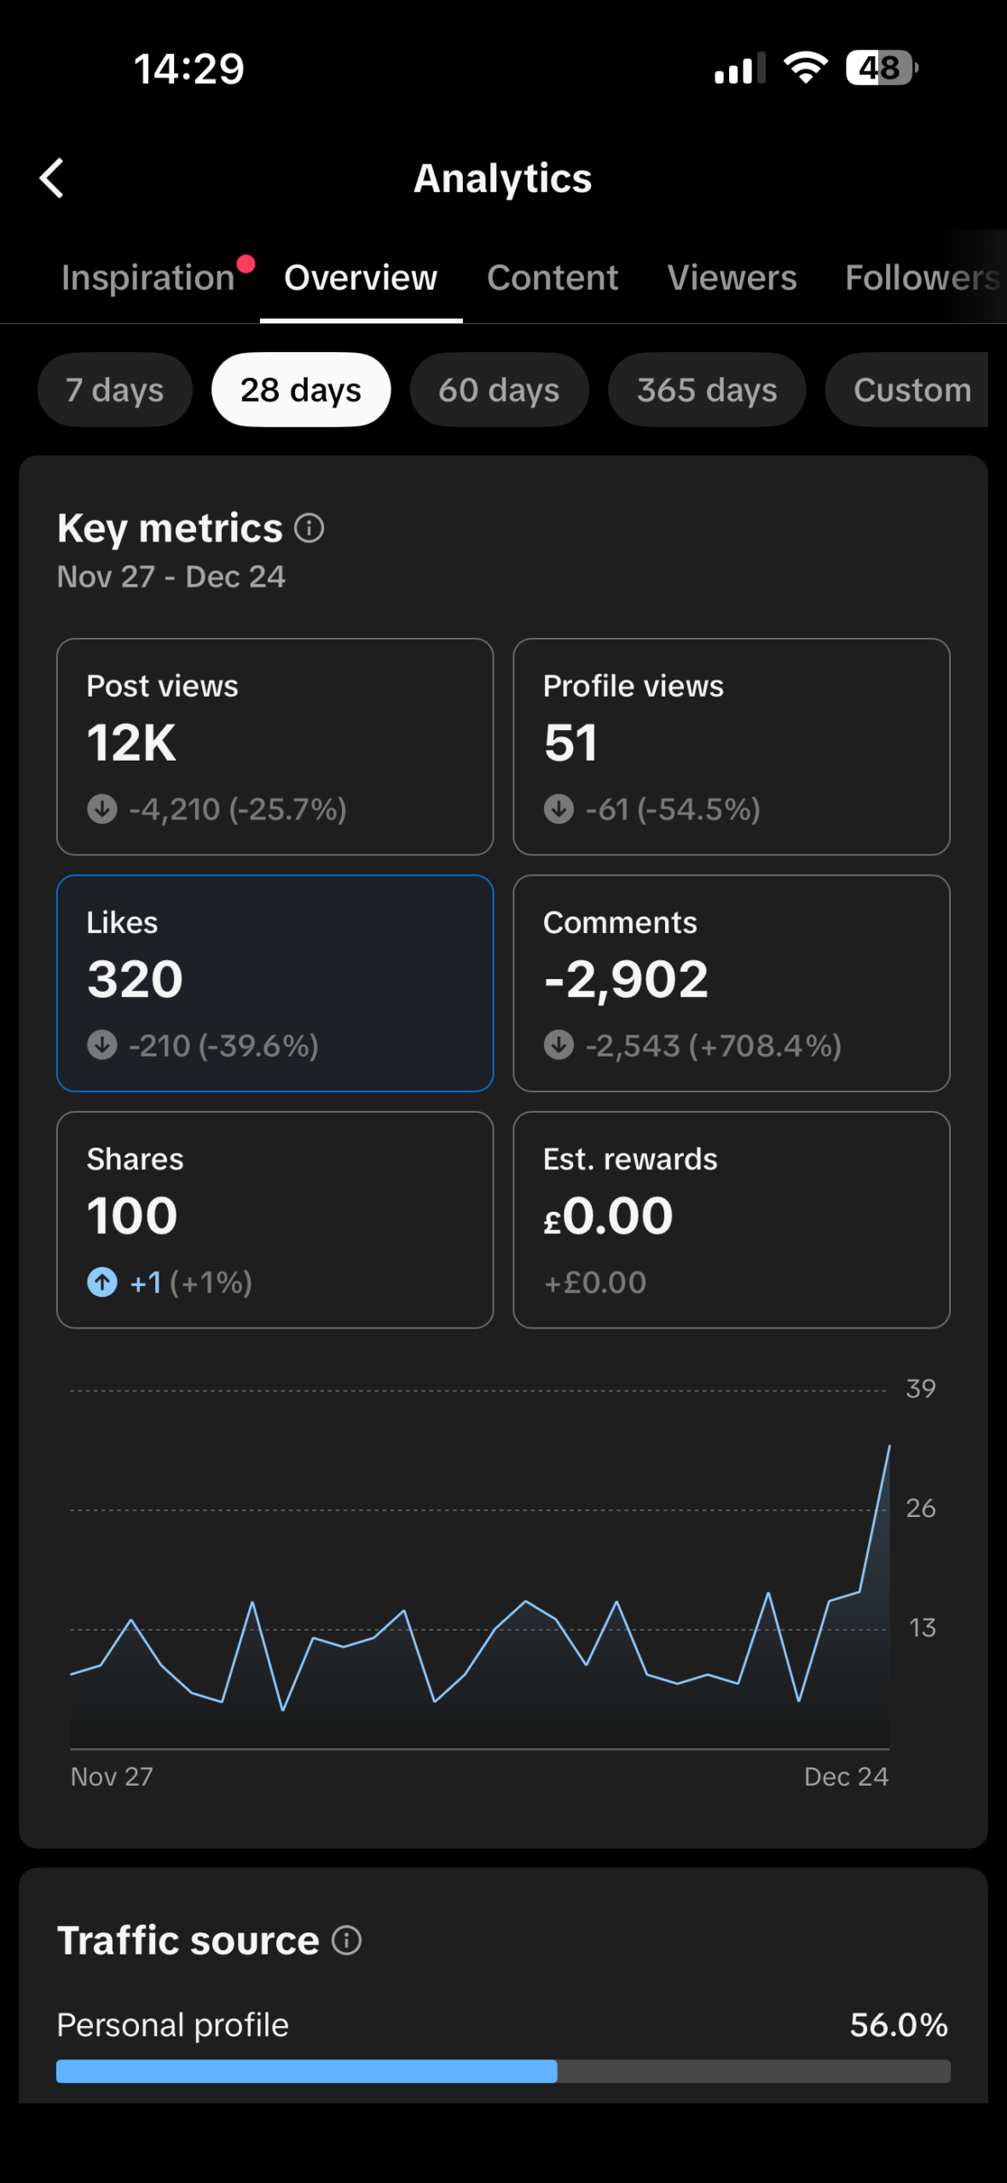The height and width of the screenshot is (2183, 1007).
Task: Tap the back arrow icon
Action: [52, 178]
